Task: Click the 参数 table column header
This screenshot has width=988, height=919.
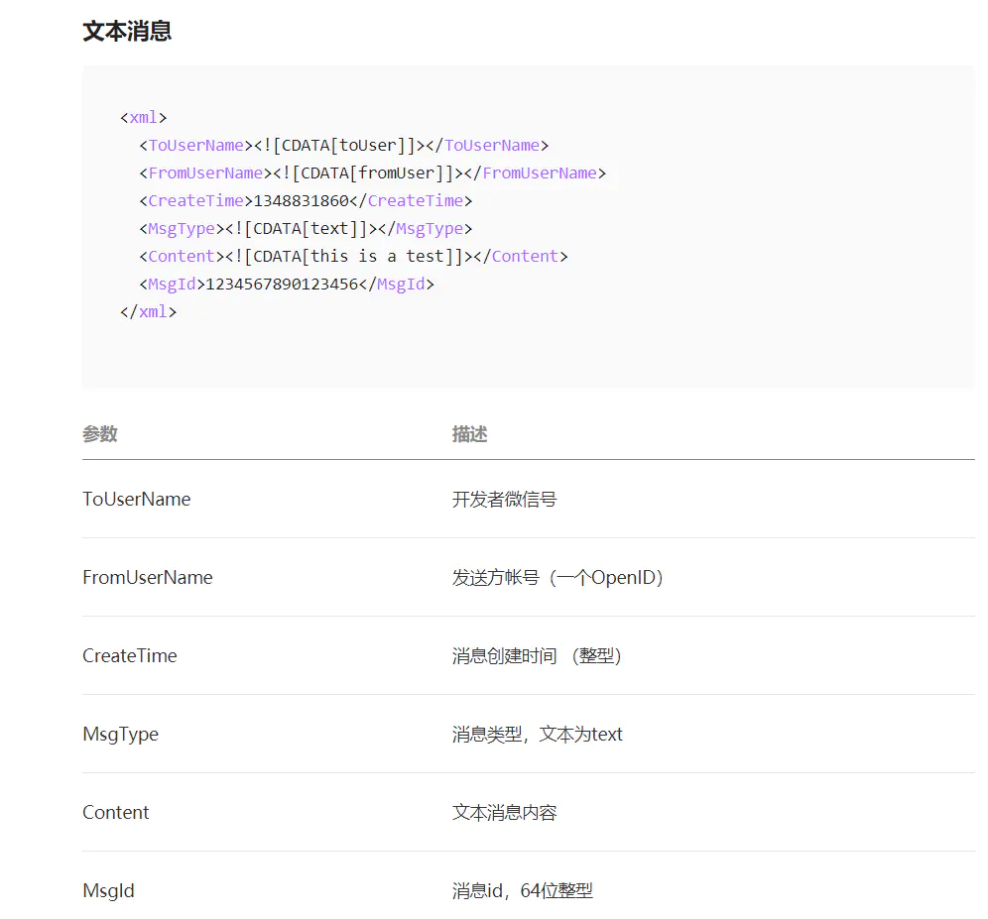Action: click(99, 433)
